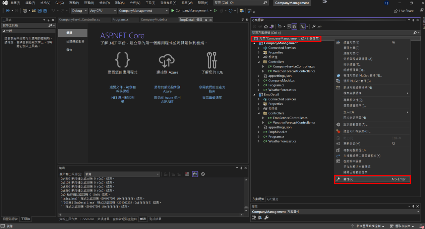Click the clock timestamp icon in Output panel
425x229 pixels.
coord(203,174)
